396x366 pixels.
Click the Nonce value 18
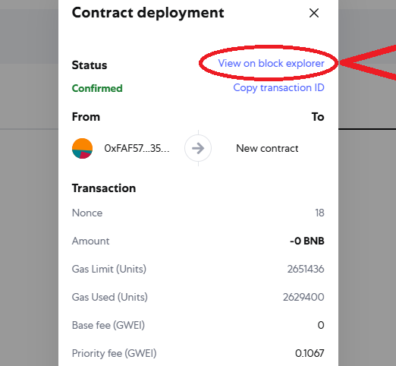(x=319, y=213)
